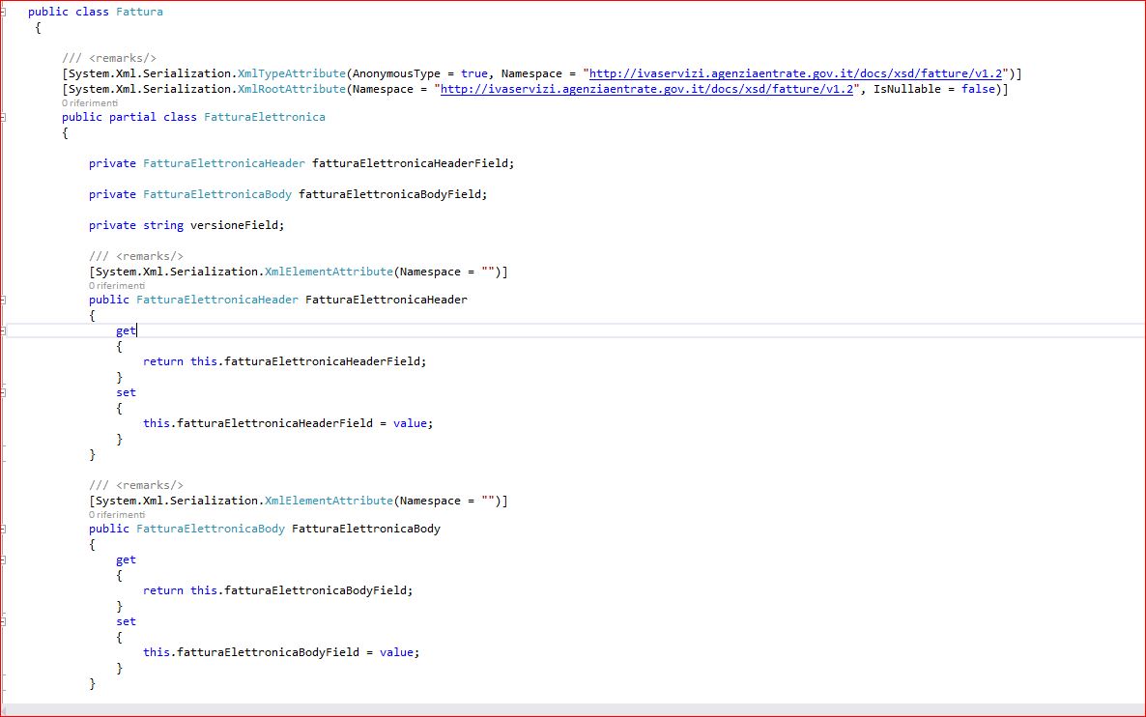Collapse the FatturaElettronica partial class outline
The width and height of the screenshot is (1146, 717).
3,117
